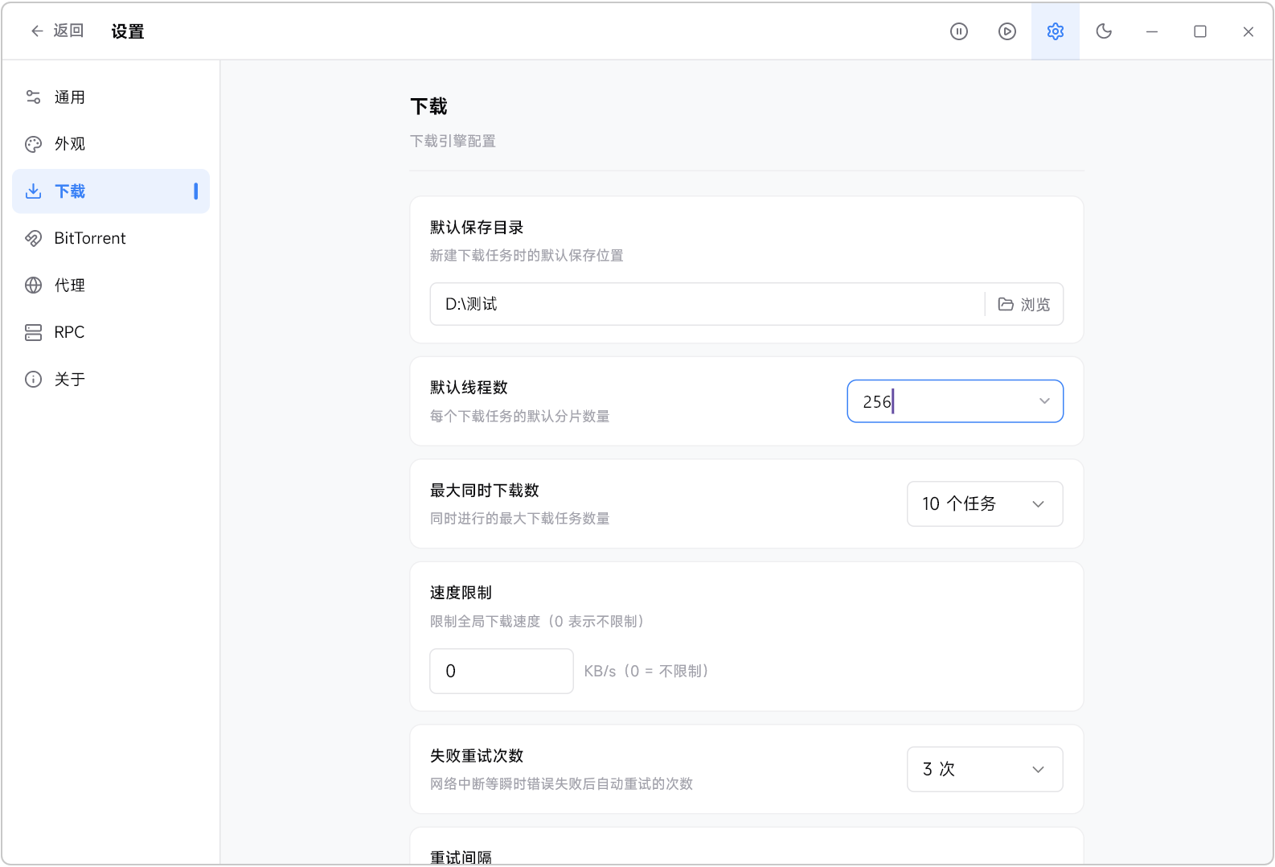Maximize the window

click(x=1200, y=31)
